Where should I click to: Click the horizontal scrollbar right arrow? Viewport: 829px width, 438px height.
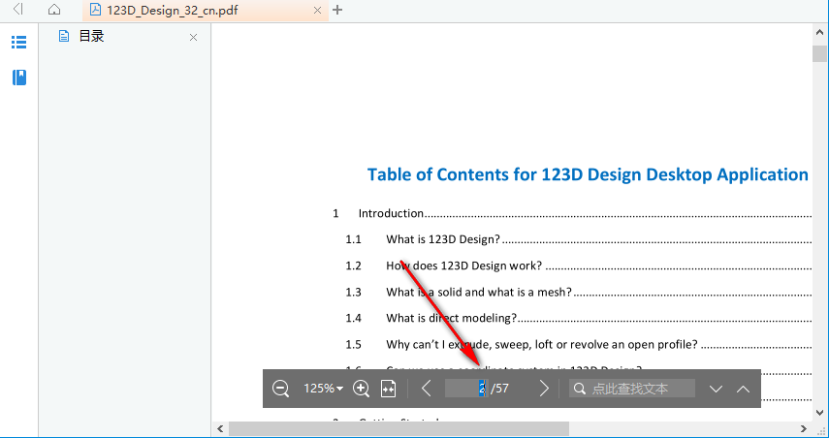(x=804, y=429)
